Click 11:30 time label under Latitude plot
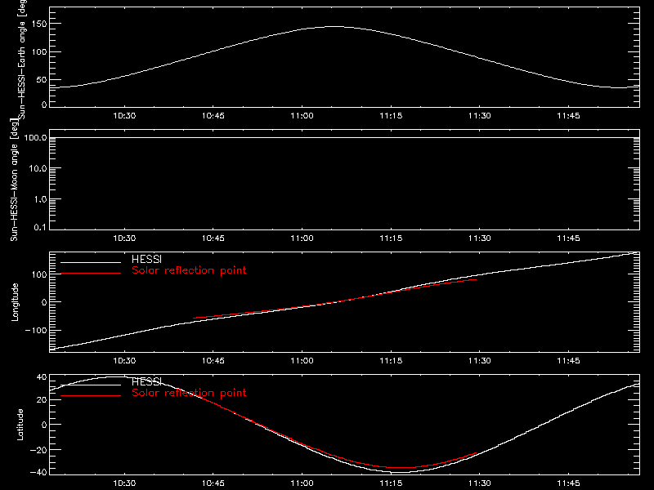Viewport: 654px width, 490px height. [x=480, y=483]
